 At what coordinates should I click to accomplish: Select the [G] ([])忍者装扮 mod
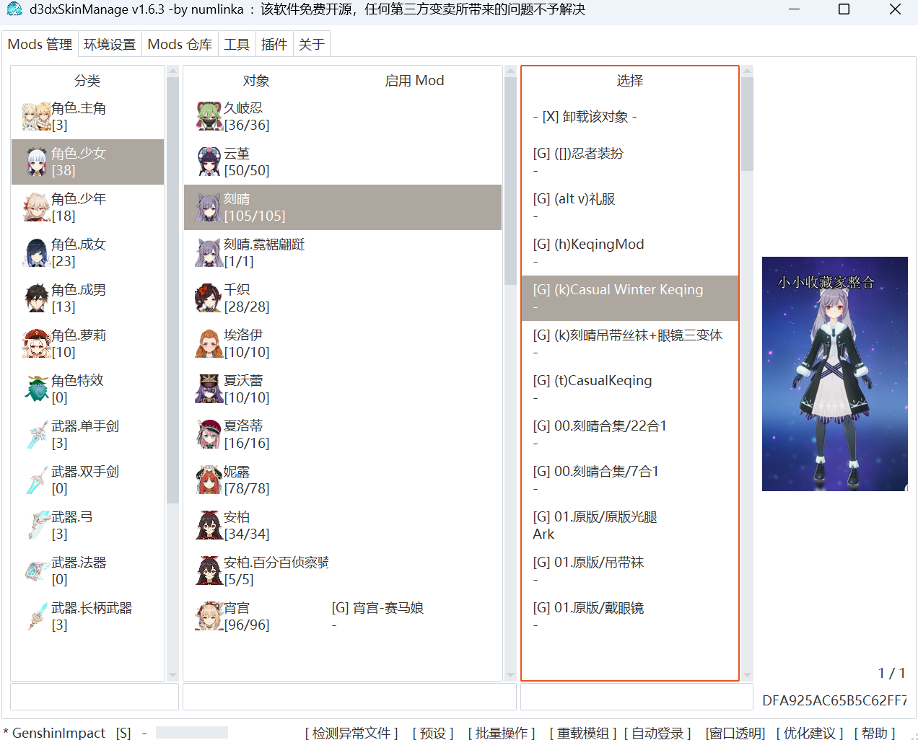click(x=630, y=162)
